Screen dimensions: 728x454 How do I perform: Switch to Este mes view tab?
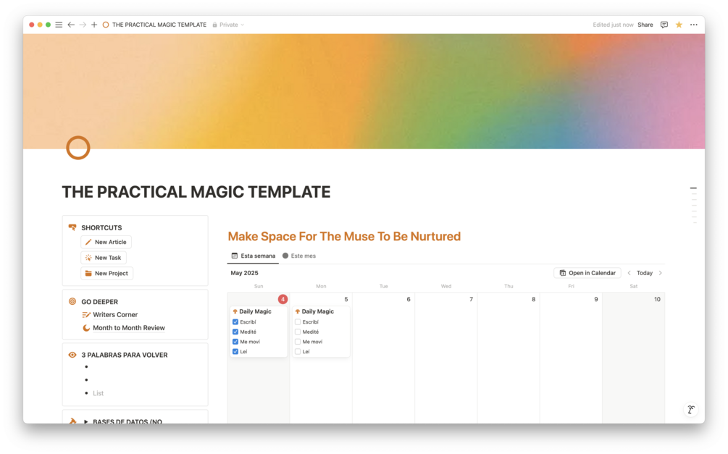coord(299,256)
